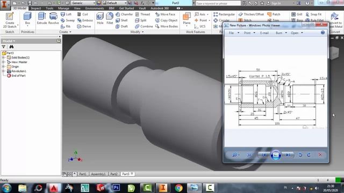This screenshot has width=344, height=193.
Task: Create a UCS
Action: pyautogui.click(x=200, y=26)
